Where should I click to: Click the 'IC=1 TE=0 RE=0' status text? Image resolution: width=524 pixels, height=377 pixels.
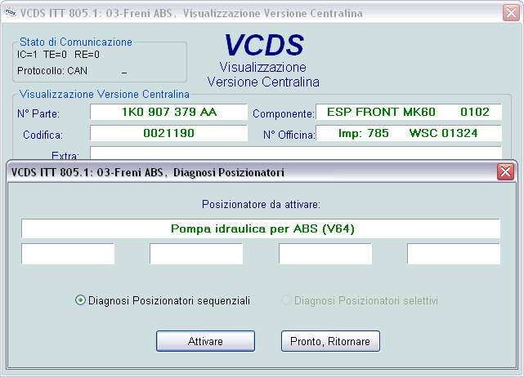(58, 55)
